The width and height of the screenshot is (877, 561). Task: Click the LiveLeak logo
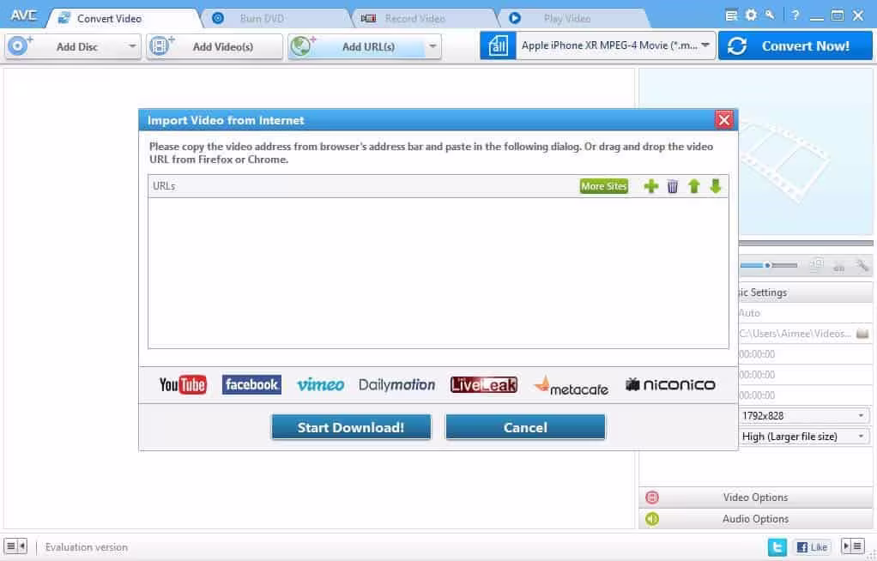tap(484, 385)
